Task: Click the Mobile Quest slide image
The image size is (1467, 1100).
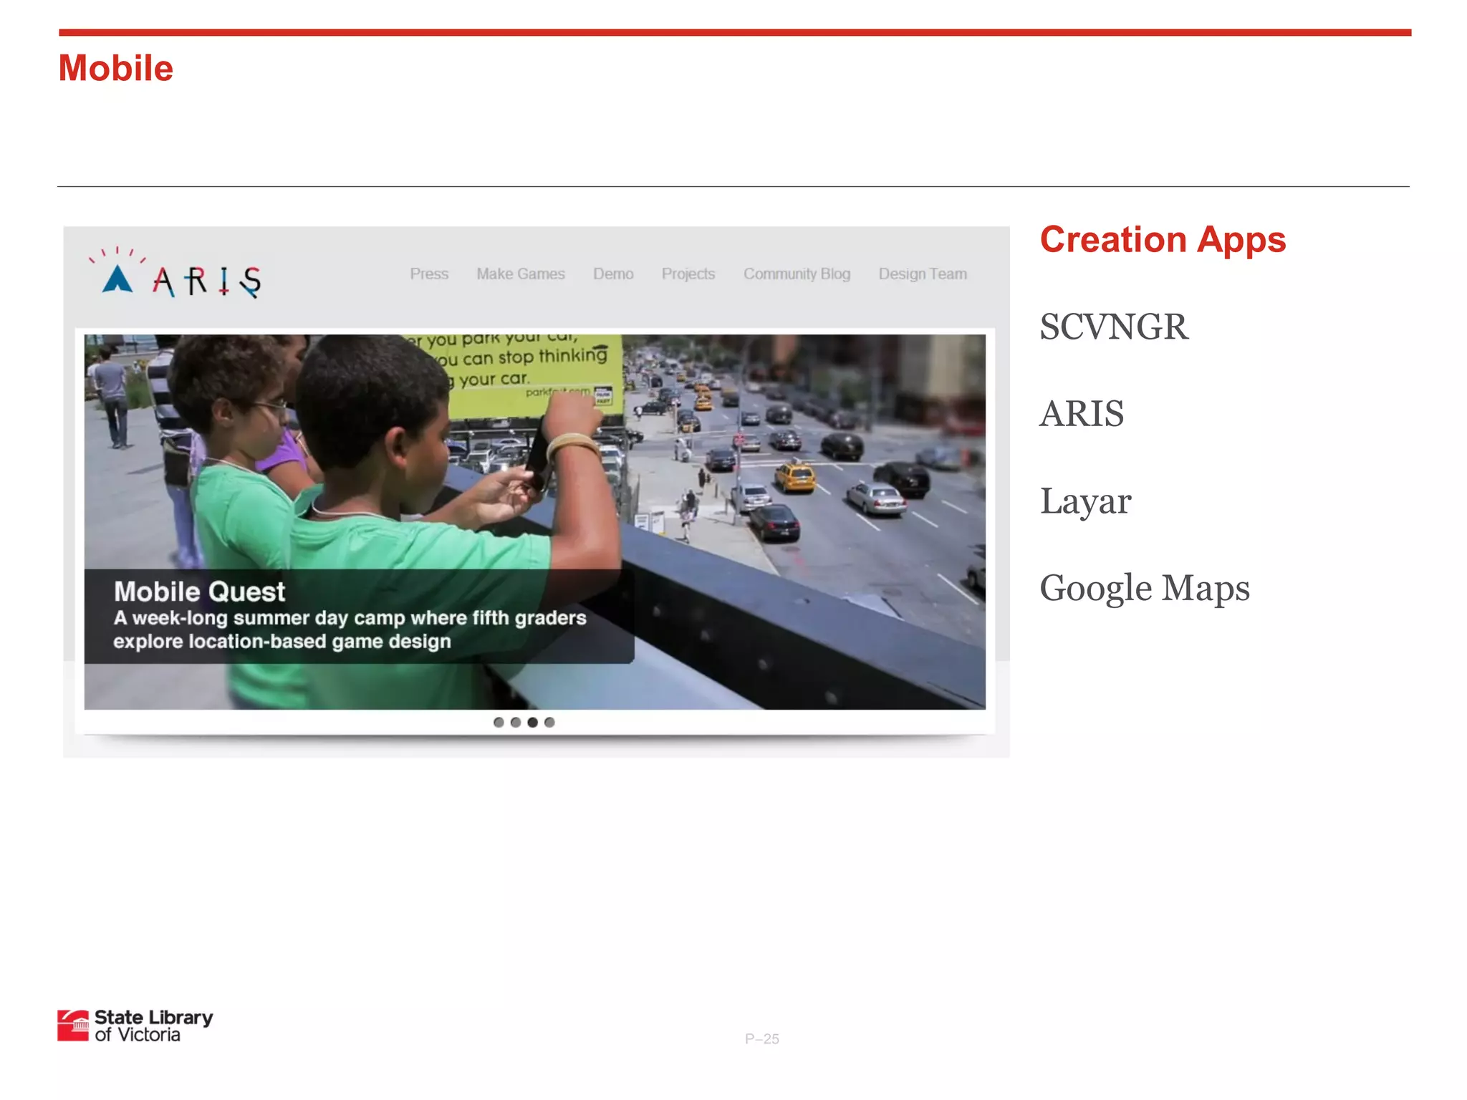Action: pos(534,522)
